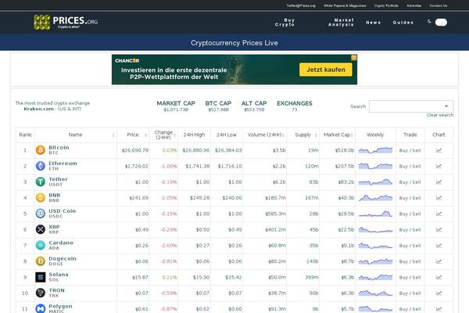Viewport: 469px width, 313px height.
Task: Open the Cardano chart icon
Action: click(439, 246)
